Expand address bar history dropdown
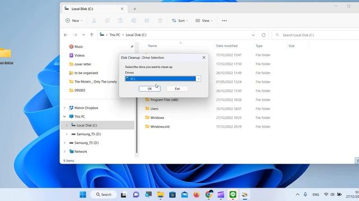 pyautogui.click(x=253, y=35)
